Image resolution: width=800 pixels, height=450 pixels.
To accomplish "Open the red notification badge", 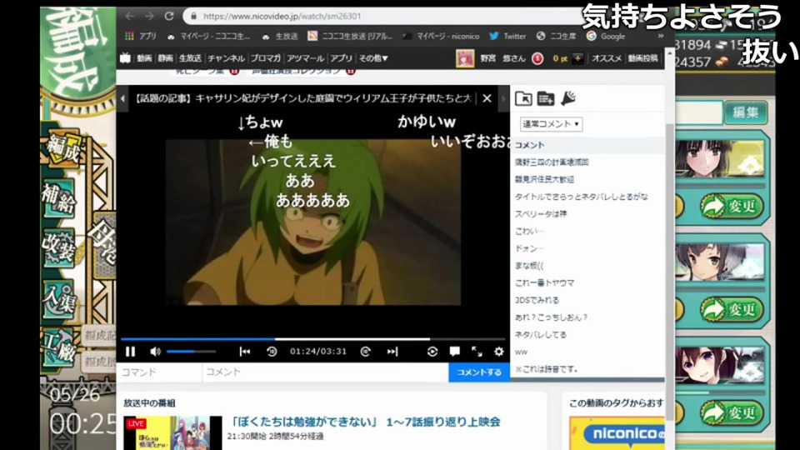I will coord(537,58).
